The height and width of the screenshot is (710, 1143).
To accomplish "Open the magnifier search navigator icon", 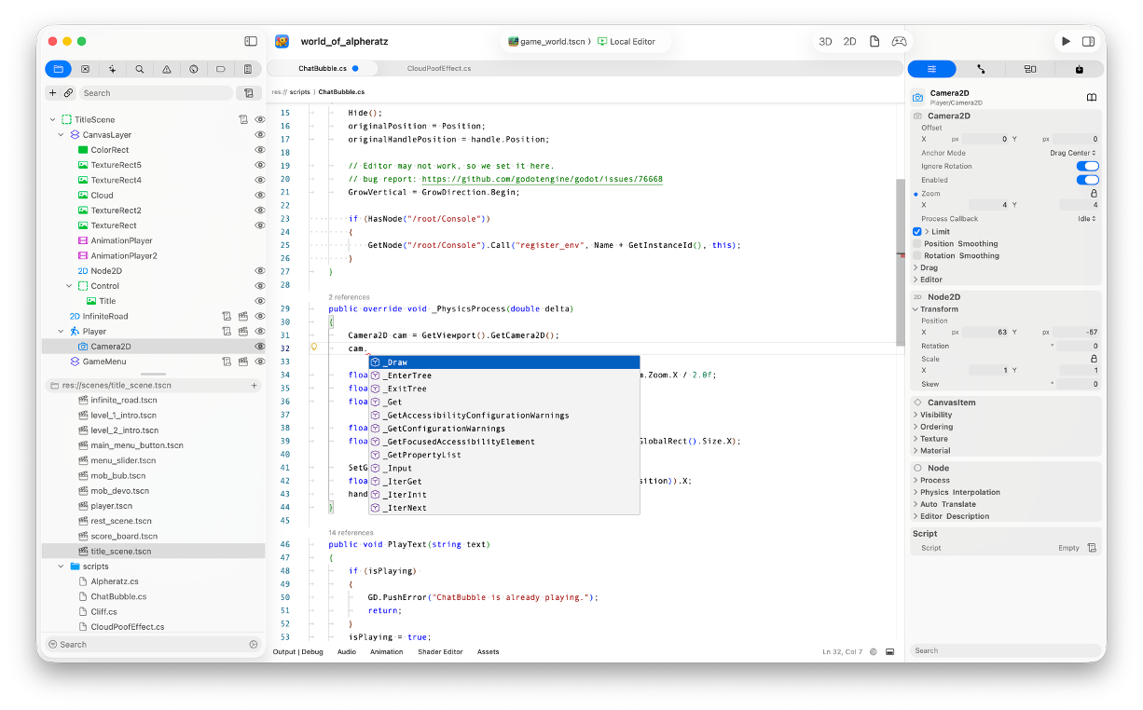I will coord(140,69).
